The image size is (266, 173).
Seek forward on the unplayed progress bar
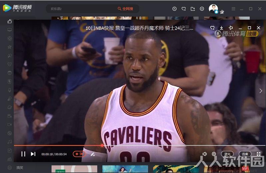pos(184,145)
